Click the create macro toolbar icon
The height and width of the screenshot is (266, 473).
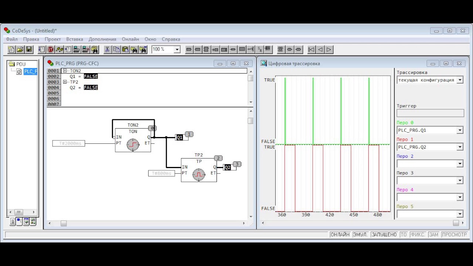tap(280, 49)
